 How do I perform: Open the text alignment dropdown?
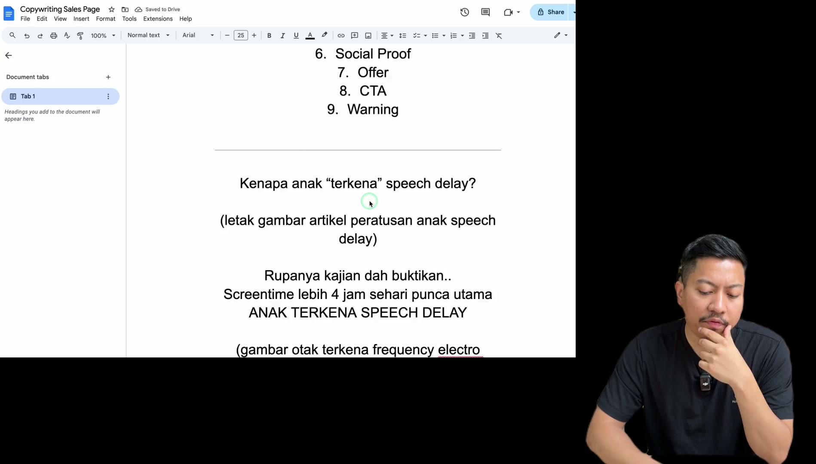point(387,36)
